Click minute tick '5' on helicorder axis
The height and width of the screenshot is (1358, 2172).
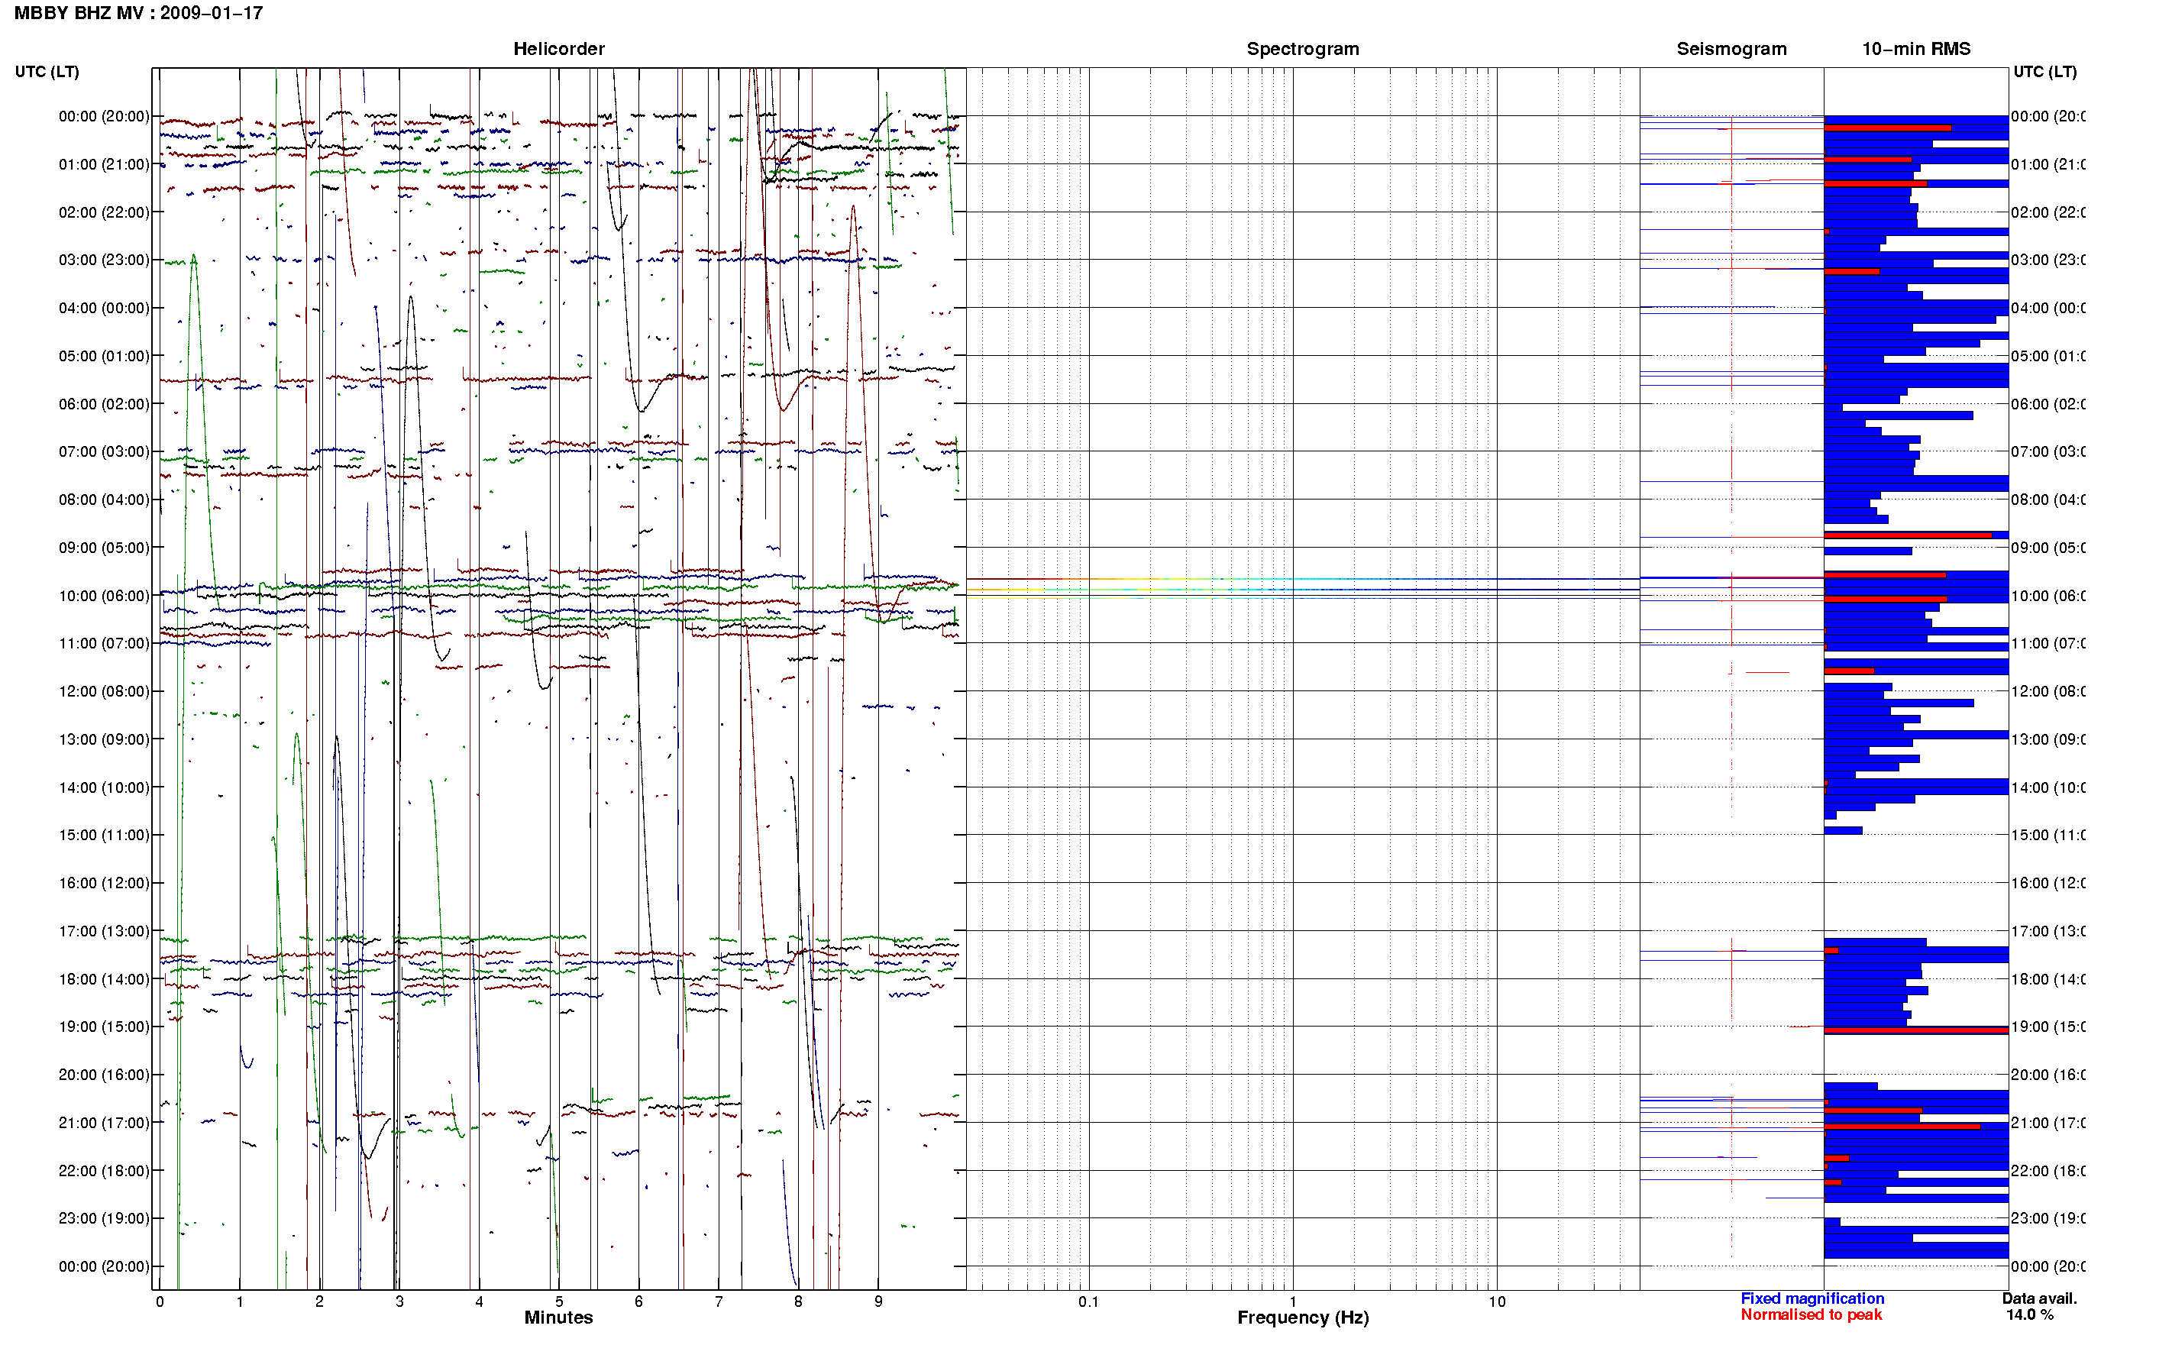tap(558, 1301)
